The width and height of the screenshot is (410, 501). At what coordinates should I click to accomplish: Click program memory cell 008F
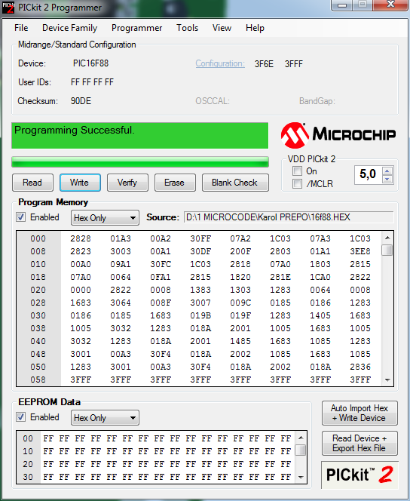pos(161,303)
